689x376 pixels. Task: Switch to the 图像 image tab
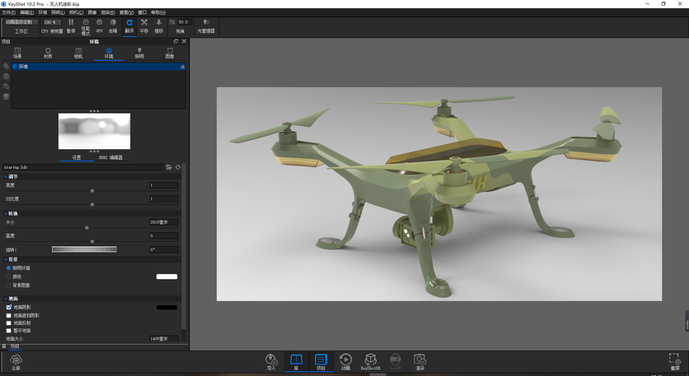(x=170, y=53)
